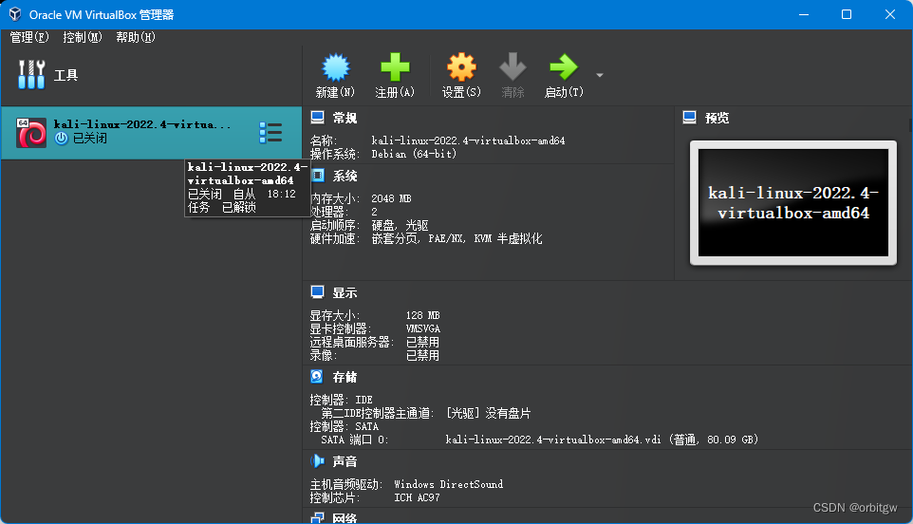Click the 显示 section screen icon
913x524 pixels.
click(x=317, y=292)
